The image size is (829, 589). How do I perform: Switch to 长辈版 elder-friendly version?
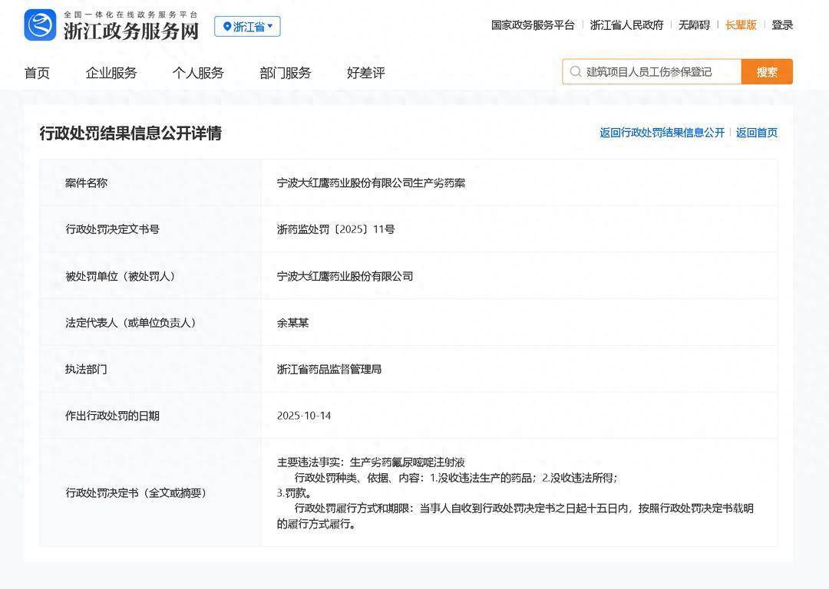point(741,25)
